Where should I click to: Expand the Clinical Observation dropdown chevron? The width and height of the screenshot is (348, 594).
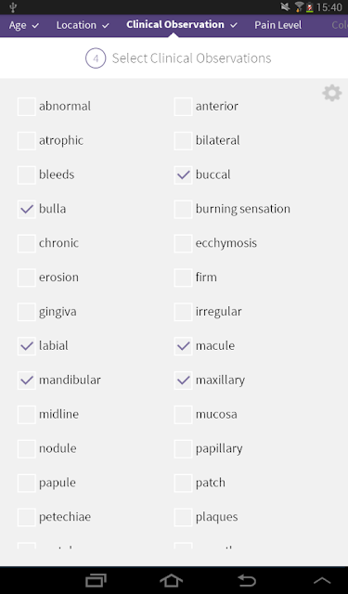[x=234, y=26]
